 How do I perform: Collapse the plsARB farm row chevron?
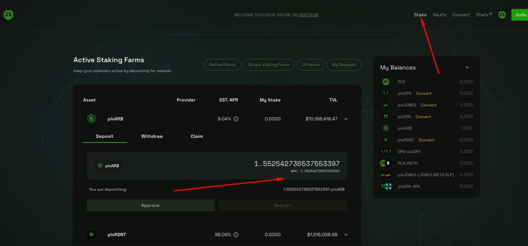tap(346, 119)
